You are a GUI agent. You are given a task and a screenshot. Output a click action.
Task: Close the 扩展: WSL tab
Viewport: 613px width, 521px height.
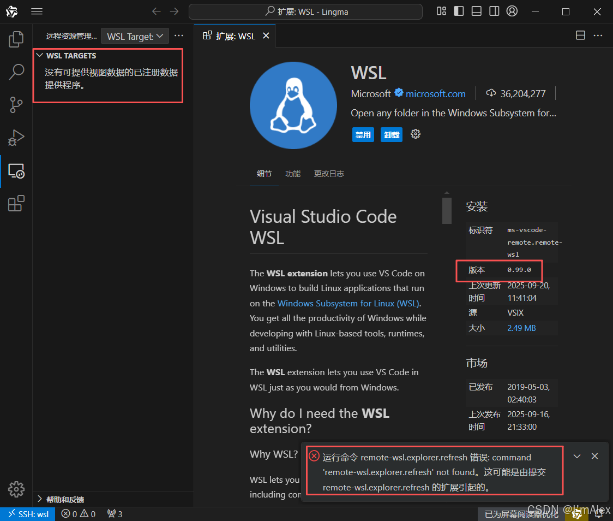(266, 35)
